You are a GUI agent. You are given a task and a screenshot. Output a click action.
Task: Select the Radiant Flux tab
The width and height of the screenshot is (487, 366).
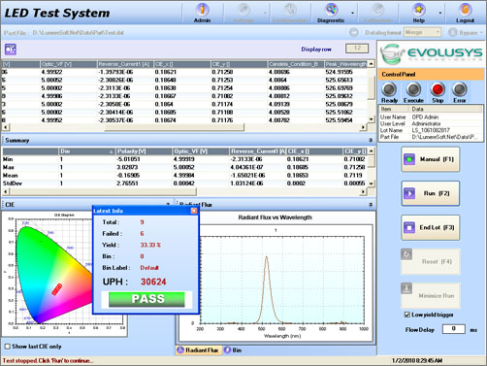198,350
